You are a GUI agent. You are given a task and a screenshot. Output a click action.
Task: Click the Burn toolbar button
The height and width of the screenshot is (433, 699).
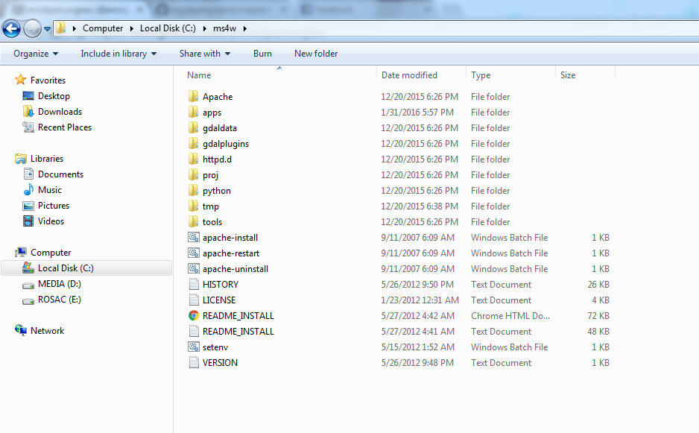[x=262, y=54]
